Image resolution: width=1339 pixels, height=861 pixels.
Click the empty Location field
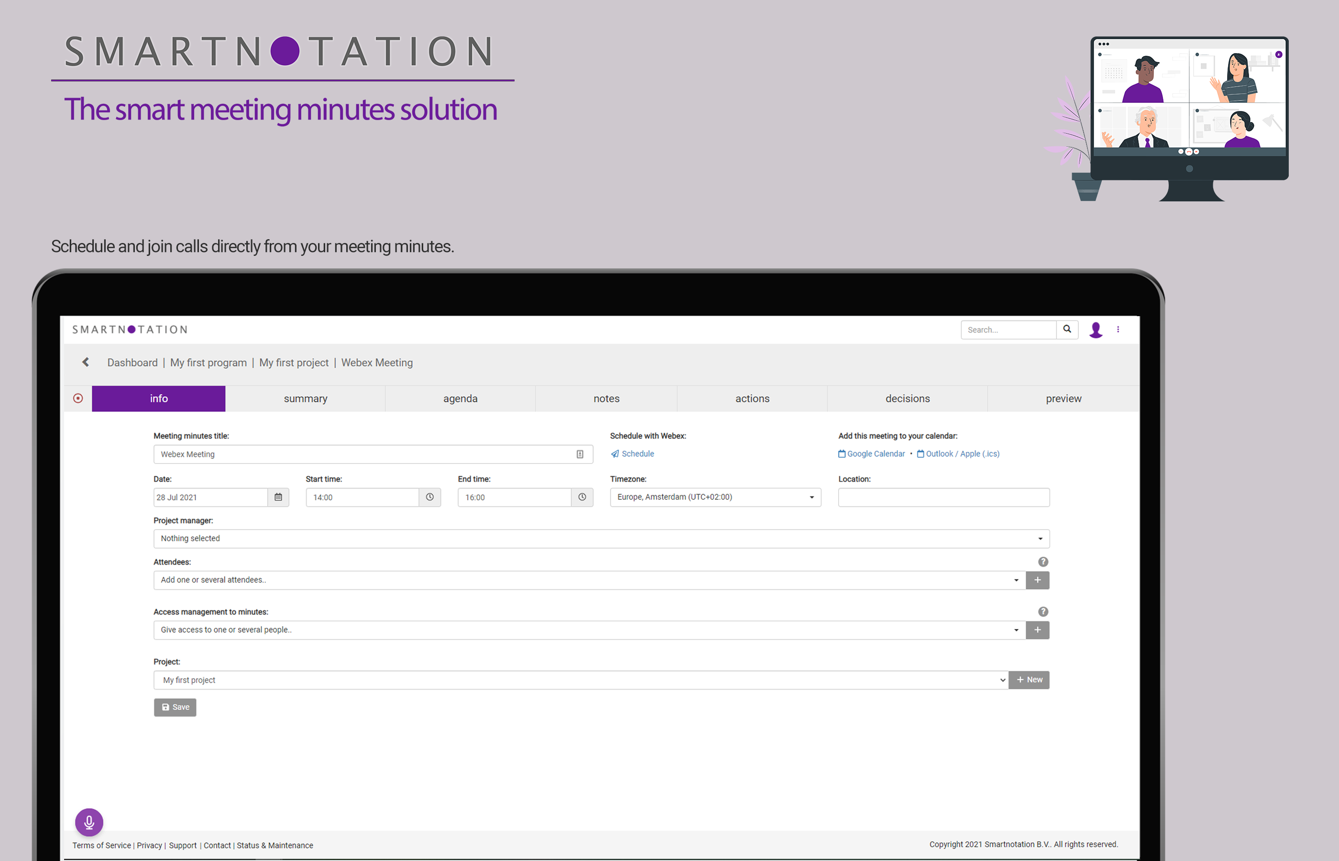(944, 497)
